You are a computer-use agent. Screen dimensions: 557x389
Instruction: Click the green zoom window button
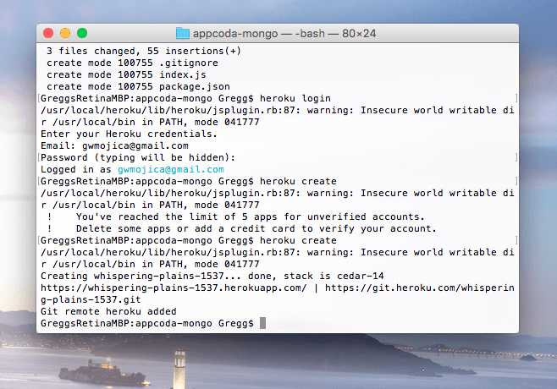click(x=82, y=33)
